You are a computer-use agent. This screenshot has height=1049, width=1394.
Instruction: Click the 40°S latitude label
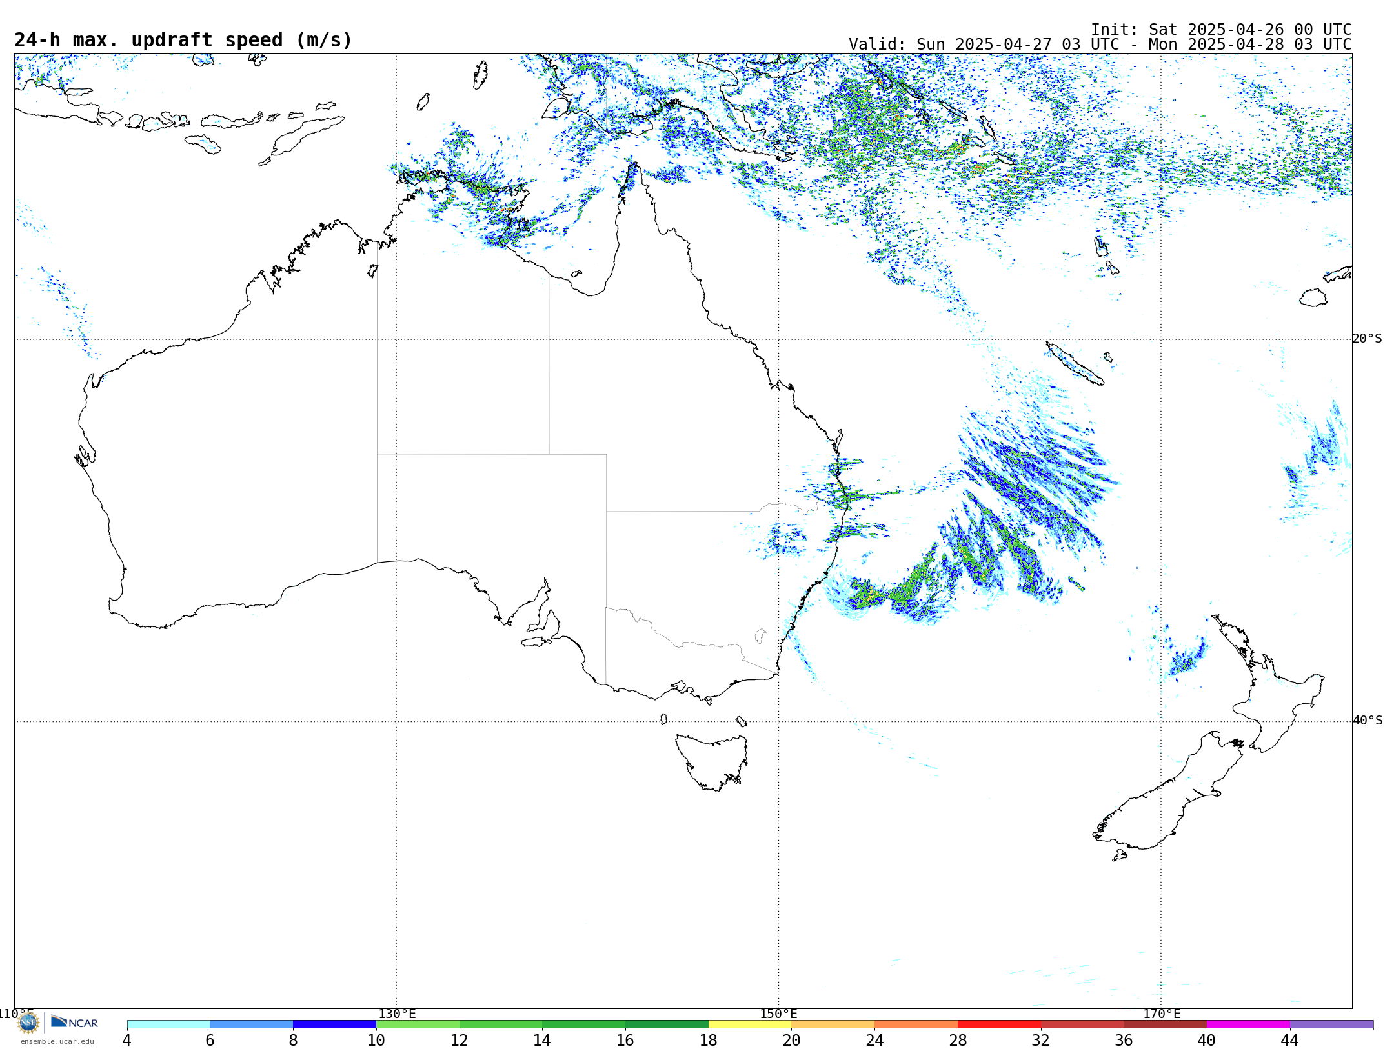(1368, 721)
